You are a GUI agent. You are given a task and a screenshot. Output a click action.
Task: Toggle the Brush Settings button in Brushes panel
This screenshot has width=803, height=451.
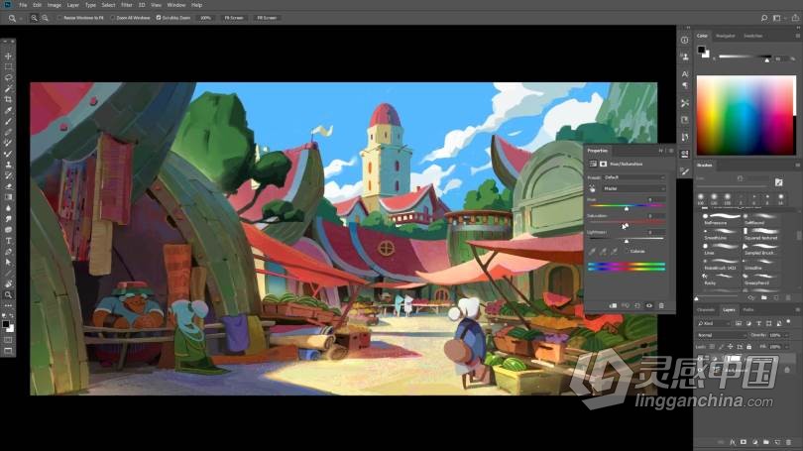pos(778,182)
